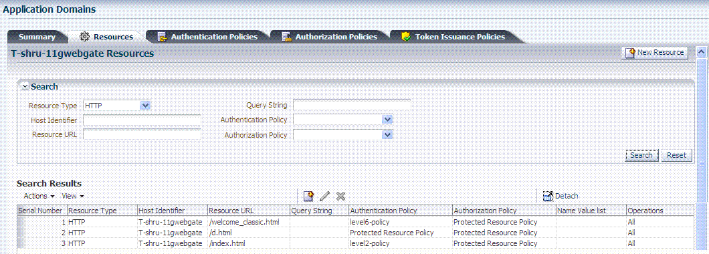The height and width of the screenshot is (254, 709).
Task: Click the Search button
Action: click(641, 155)
